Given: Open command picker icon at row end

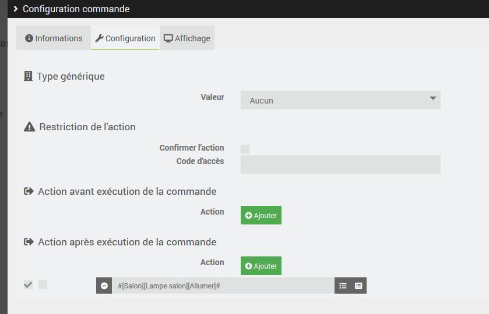Looking at the screenshot, I should (x=358, y=286).
